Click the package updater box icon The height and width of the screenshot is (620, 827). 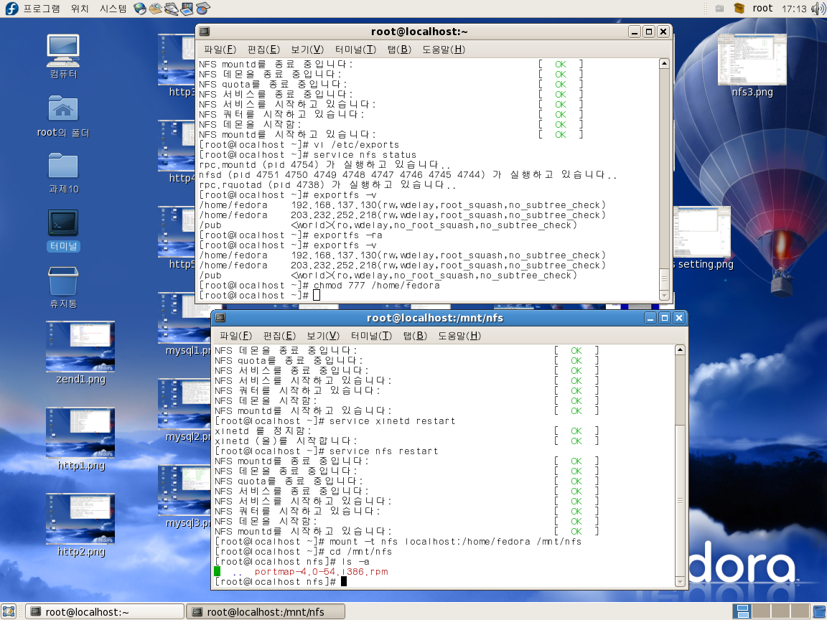tap(739, 9)
